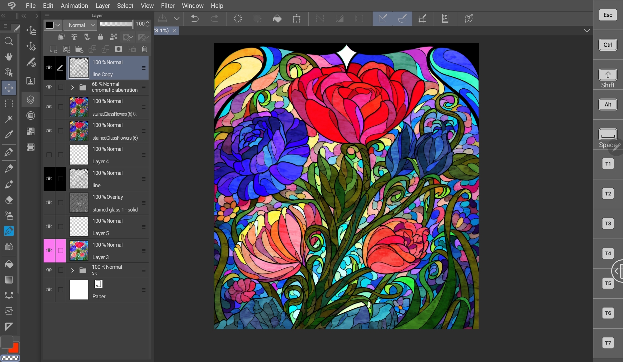623x362 pixels.
Task: Select the Eyedropper tool
Action: (x=9, y=134)
